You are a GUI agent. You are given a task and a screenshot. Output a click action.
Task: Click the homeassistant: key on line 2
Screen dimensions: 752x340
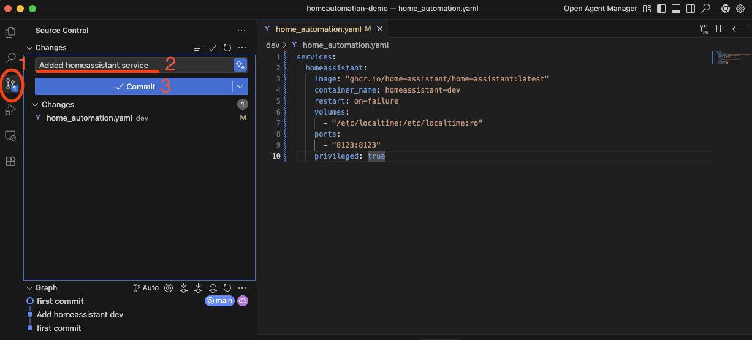coord(336,68)
